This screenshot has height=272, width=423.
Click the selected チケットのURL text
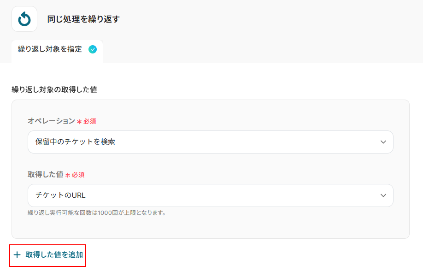[60, 195]
